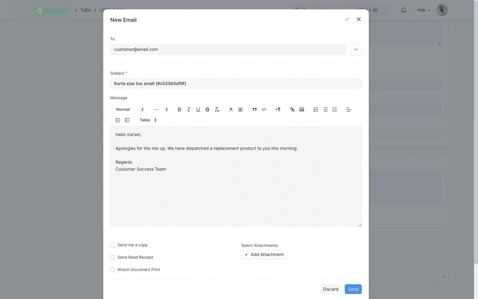Screen dimensions: 478x299
Task: Tick Attach Document Print checkbox
Action: pos(113,270)
